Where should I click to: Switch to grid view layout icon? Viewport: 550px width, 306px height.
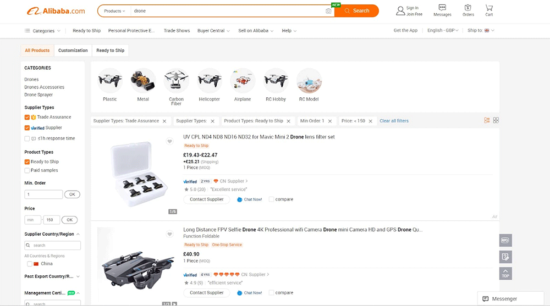[496, 120]
